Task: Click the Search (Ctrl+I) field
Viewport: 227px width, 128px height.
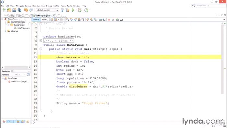Action: (x=208, y=6)
